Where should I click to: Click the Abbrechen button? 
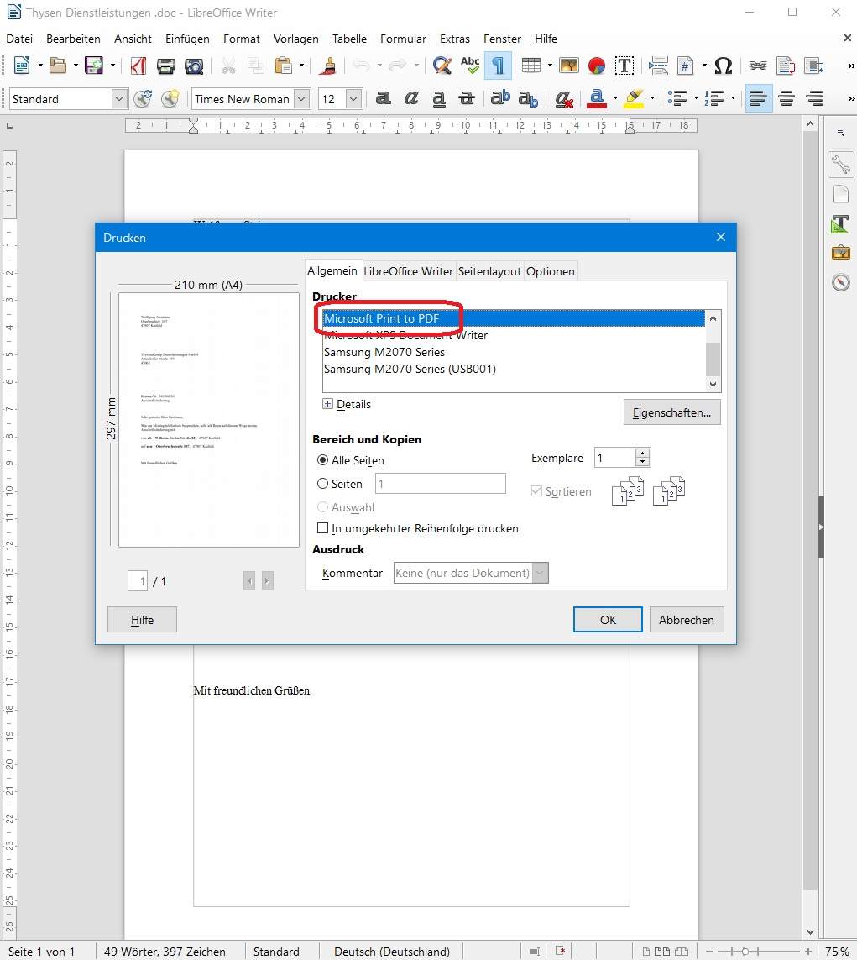tap(686, 619)
